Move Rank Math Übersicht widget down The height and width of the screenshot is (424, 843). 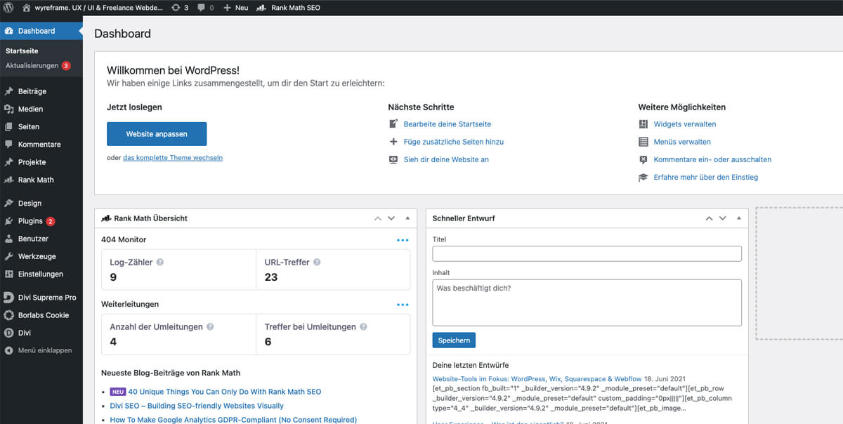[x=391, y=218]
